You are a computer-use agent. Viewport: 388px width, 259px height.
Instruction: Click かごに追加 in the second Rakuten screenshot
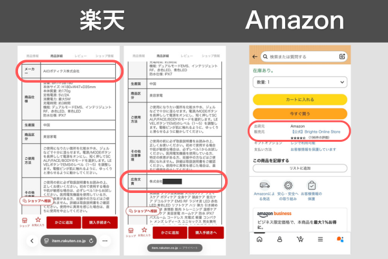pos(169,232)
